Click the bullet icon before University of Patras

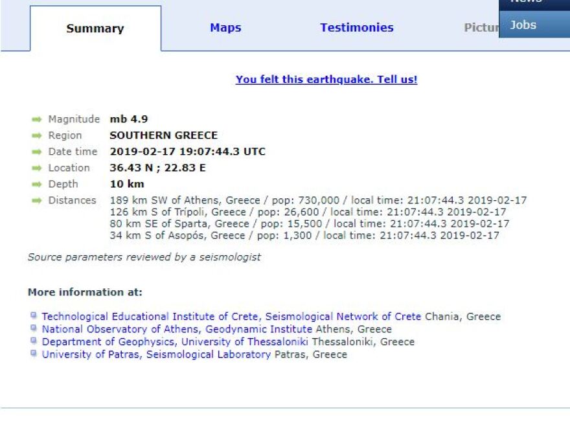pos(34,354)
